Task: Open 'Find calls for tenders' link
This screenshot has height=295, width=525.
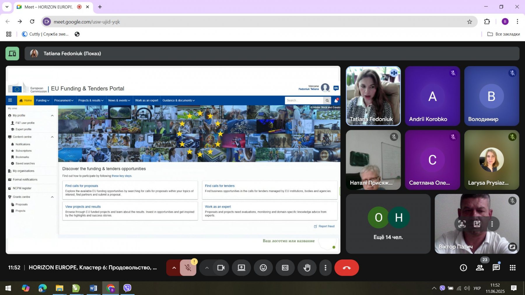Action: (220, 186)
